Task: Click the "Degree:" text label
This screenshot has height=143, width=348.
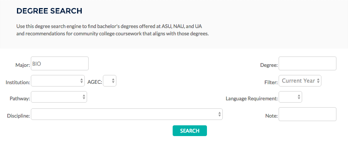Action: click(x=269, y=65)
